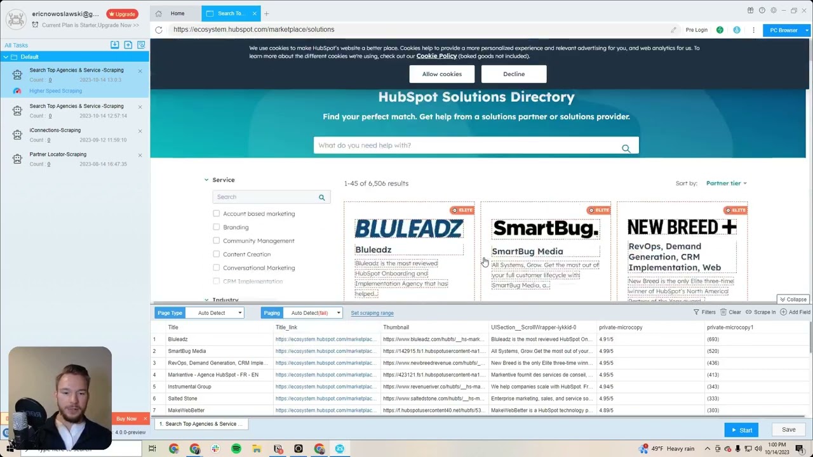This screenshot has height=457, width=813.
Task: Open the Sort by Partner tier dropdown
Action: [x=727, y=183]
